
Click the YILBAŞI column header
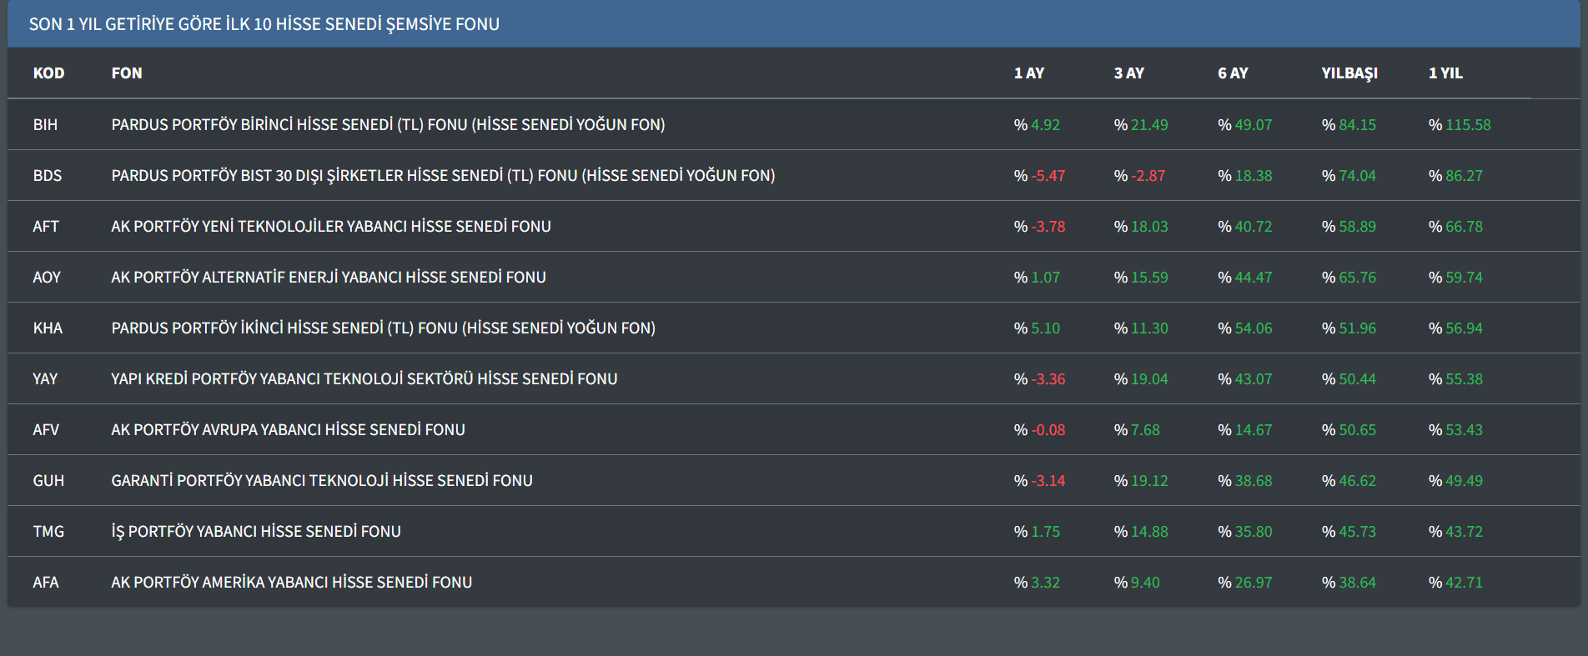pos(1349,73)
